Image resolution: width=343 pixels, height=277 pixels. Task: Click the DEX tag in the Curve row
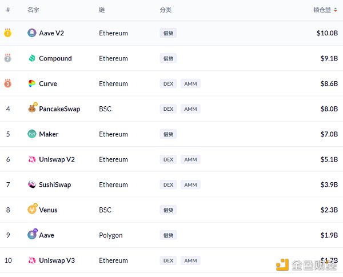[x=168, y=83]
